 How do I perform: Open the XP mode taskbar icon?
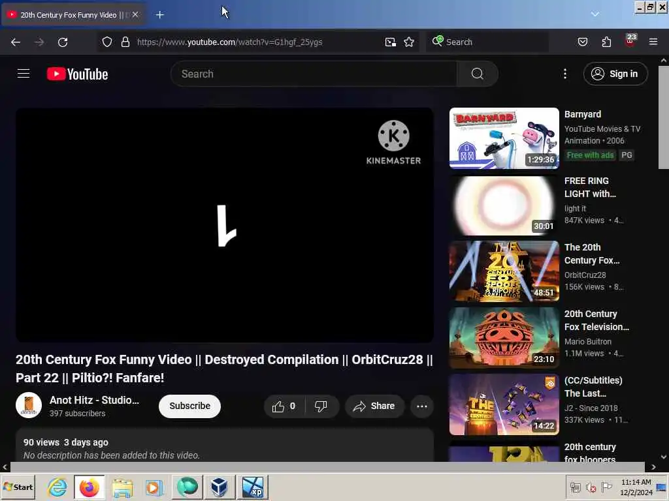[253, 487]
